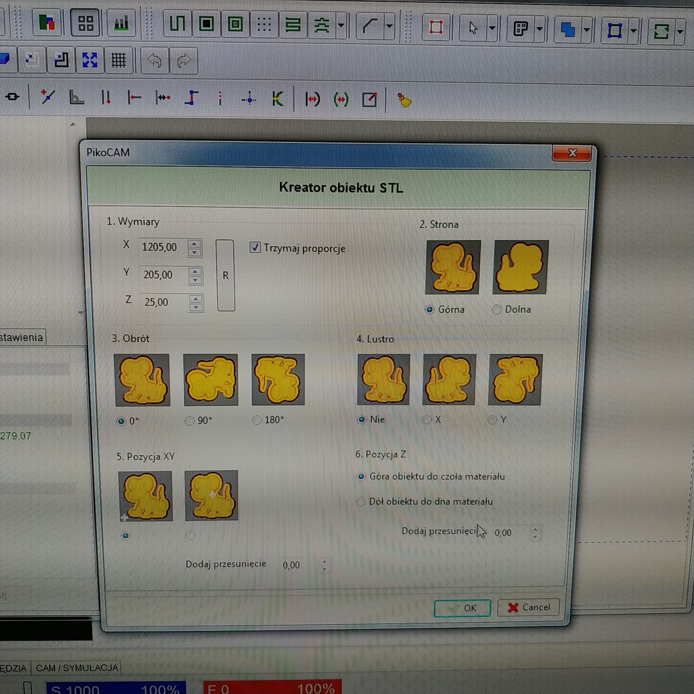Open the dropdown next to the tabs/bridges icon
The image size is (694, 694).
point(341,26)
